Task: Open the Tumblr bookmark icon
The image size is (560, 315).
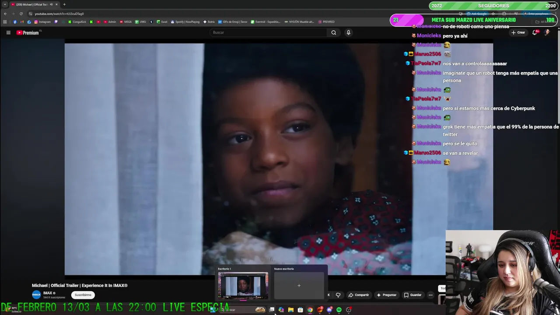Action: coord(151,22)
